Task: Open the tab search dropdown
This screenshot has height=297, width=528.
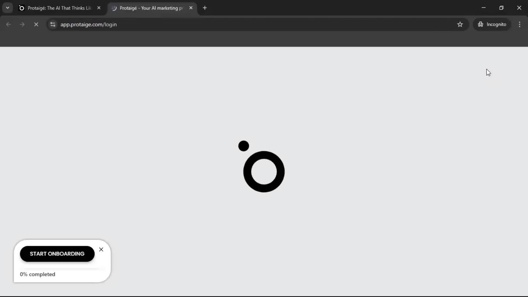Action: [7, 8]
